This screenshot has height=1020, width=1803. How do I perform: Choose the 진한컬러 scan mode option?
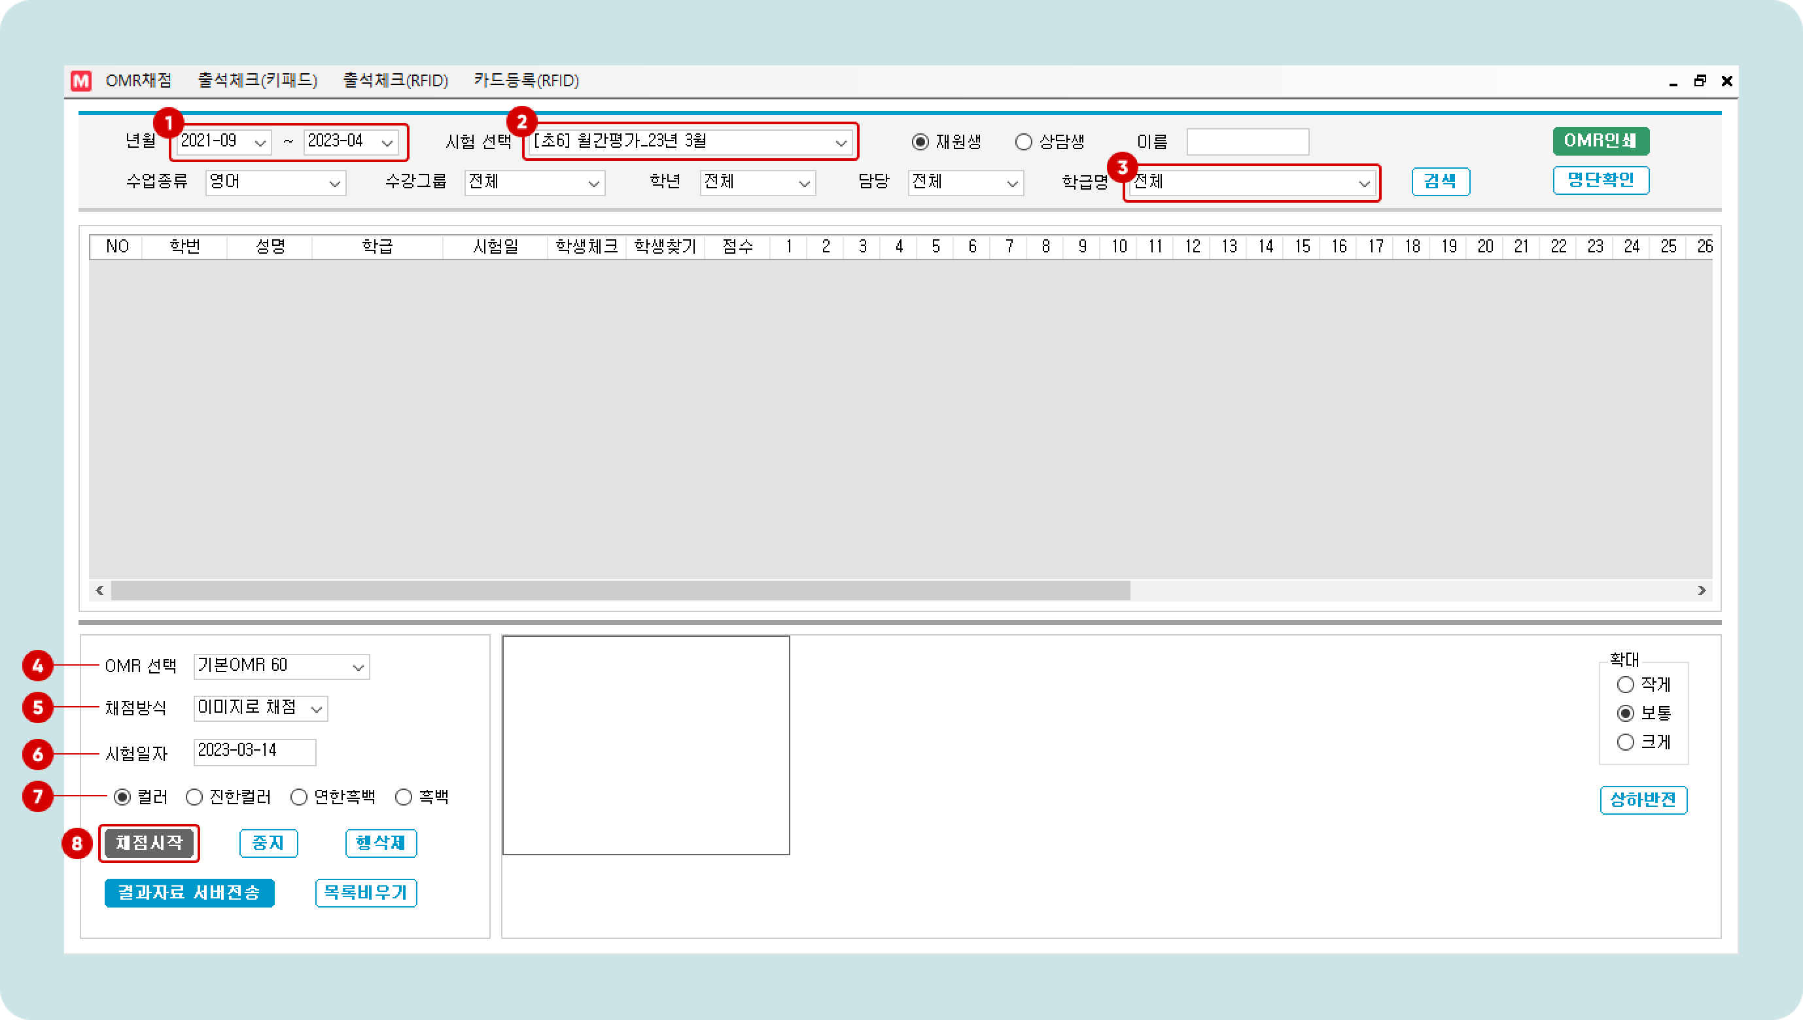194,797
